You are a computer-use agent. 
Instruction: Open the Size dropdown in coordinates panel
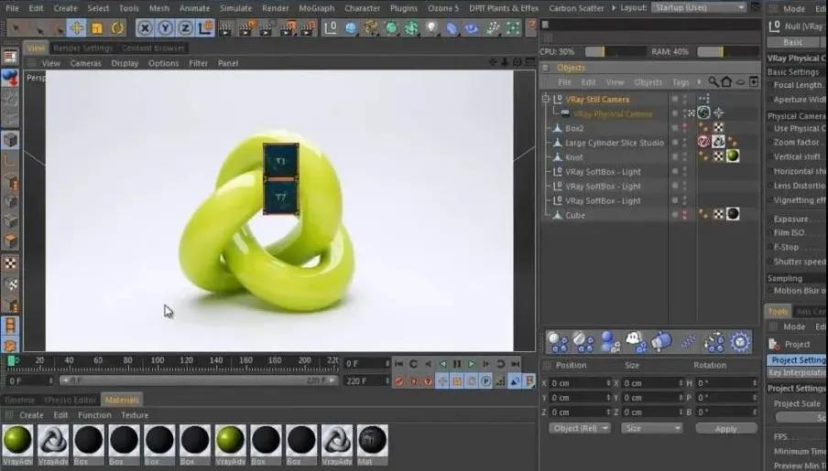click(x=651, y=428)
